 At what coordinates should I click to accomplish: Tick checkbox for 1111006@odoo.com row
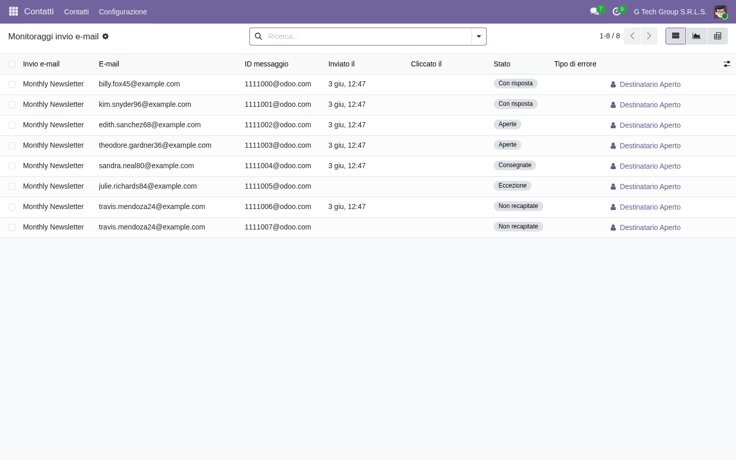(12, 207)
